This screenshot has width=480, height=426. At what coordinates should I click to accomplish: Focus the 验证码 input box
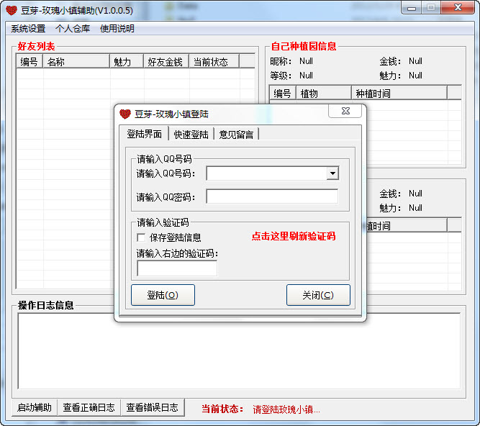[177, 268]
